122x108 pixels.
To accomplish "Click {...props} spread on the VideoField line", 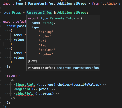I will point(45,94).
